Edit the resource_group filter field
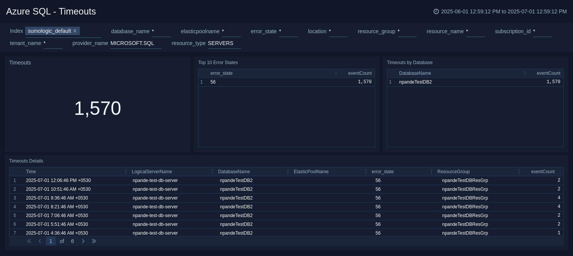Screen dimensions: 573x256 click(407, 31)
